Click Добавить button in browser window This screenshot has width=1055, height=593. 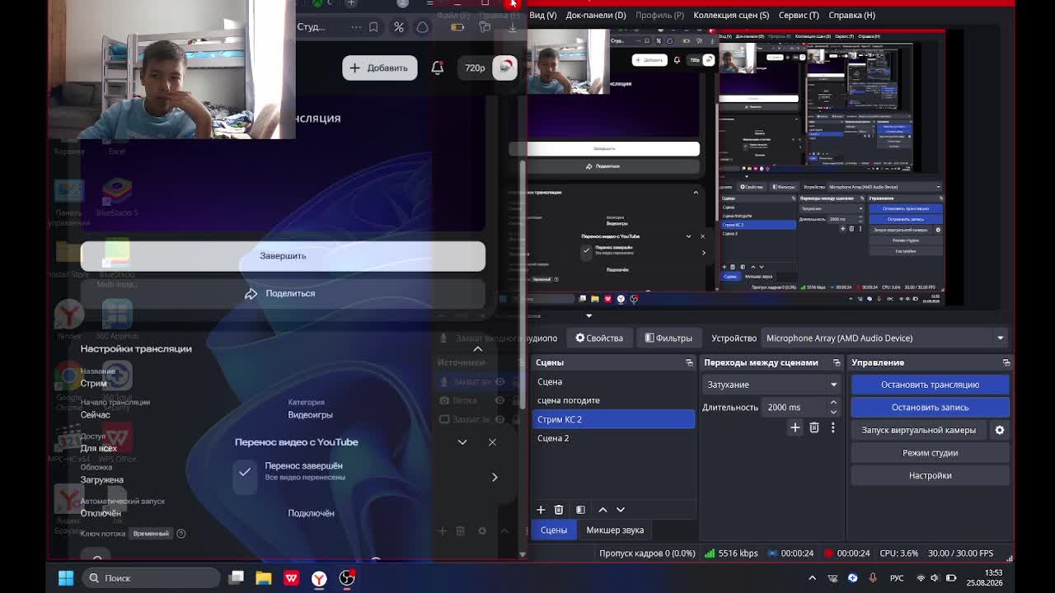tap(380, 68)
